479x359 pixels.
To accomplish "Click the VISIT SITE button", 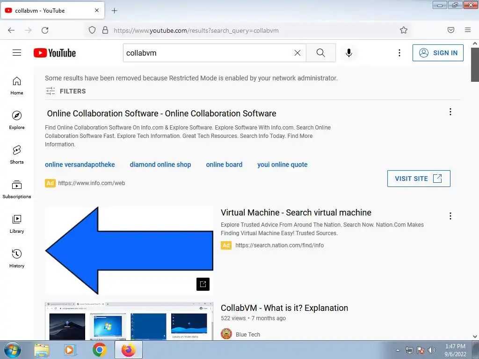I will tap(419, 179).
